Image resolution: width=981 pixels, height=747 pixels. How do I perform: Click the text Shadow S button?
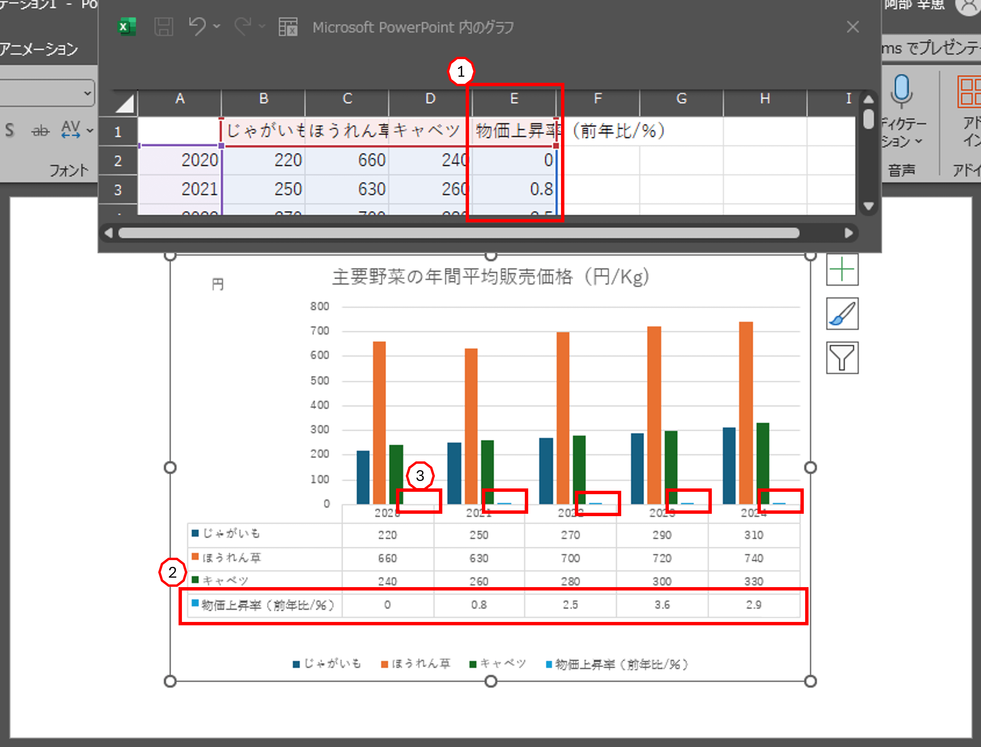coord(10,130)
